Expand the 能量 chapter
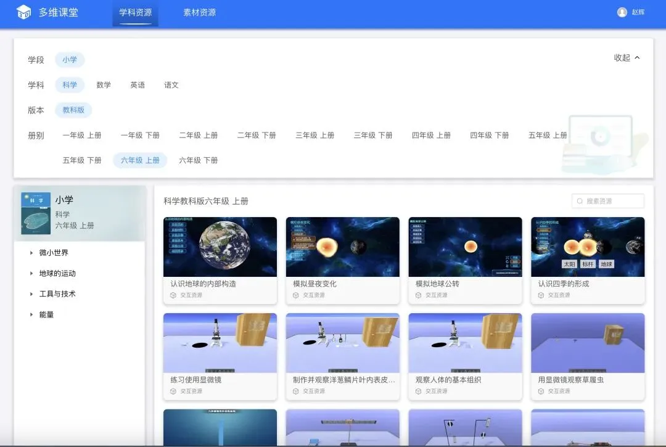Viewport: 666px width, 447px height. tap(46, 314)
